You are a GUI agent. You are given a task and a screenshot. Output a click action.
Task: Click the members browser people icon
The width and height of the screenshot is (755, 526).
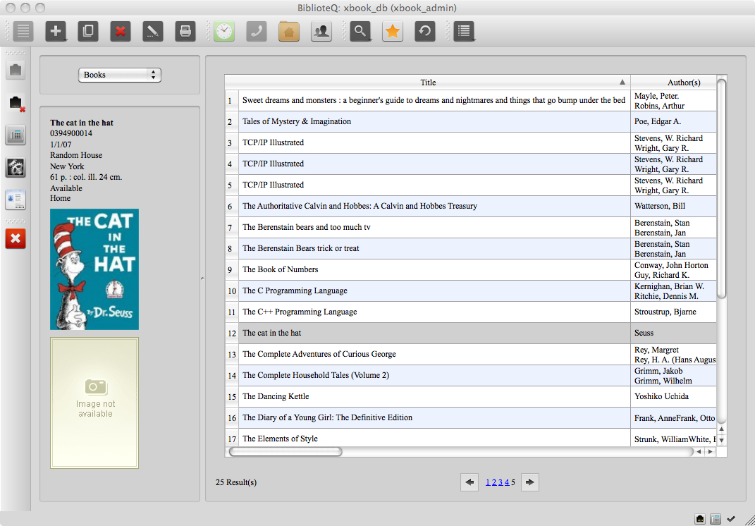click(321, 31)
